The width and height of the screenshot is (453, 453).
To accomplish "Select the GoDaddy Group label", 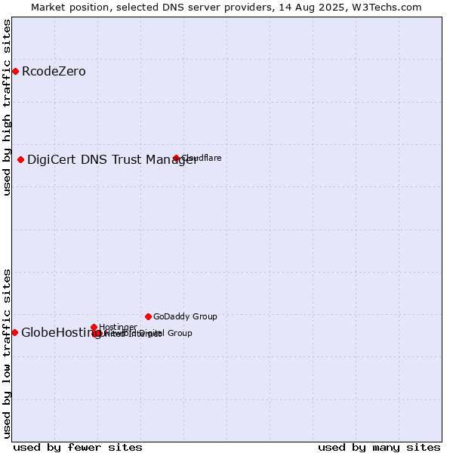I will (185, 316).
